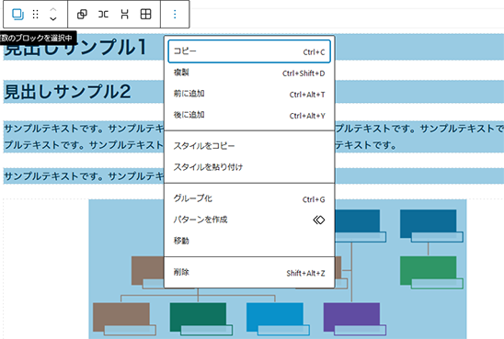
Task: Click the Group blocks toolbar icon
Action: [x=82, y=14]
